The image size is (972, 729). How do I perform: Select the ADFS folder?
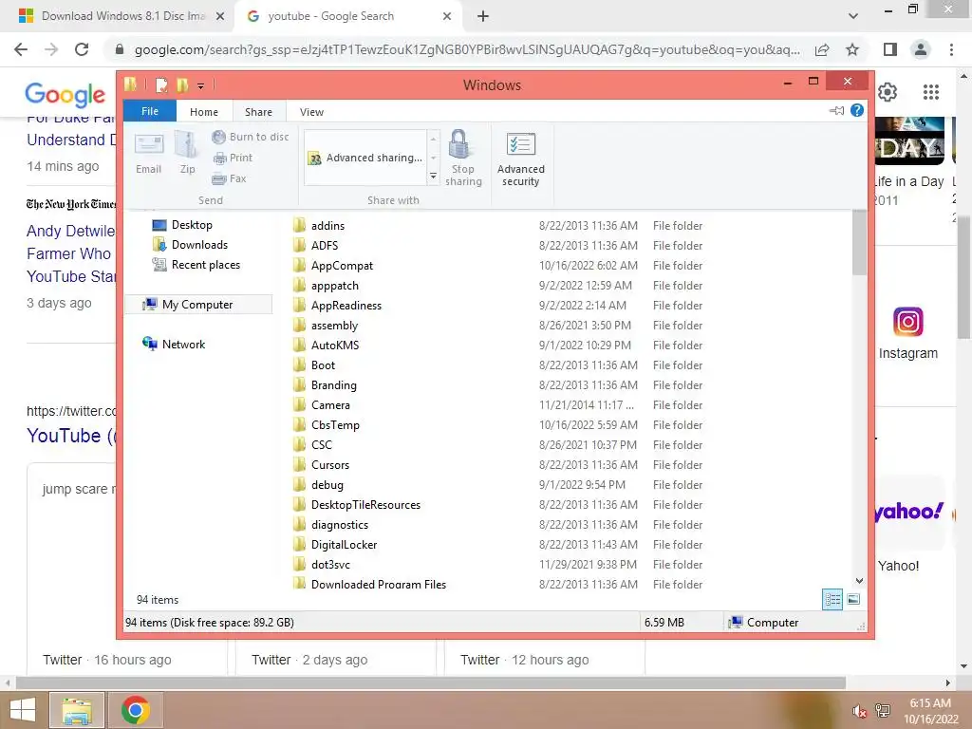325,246
